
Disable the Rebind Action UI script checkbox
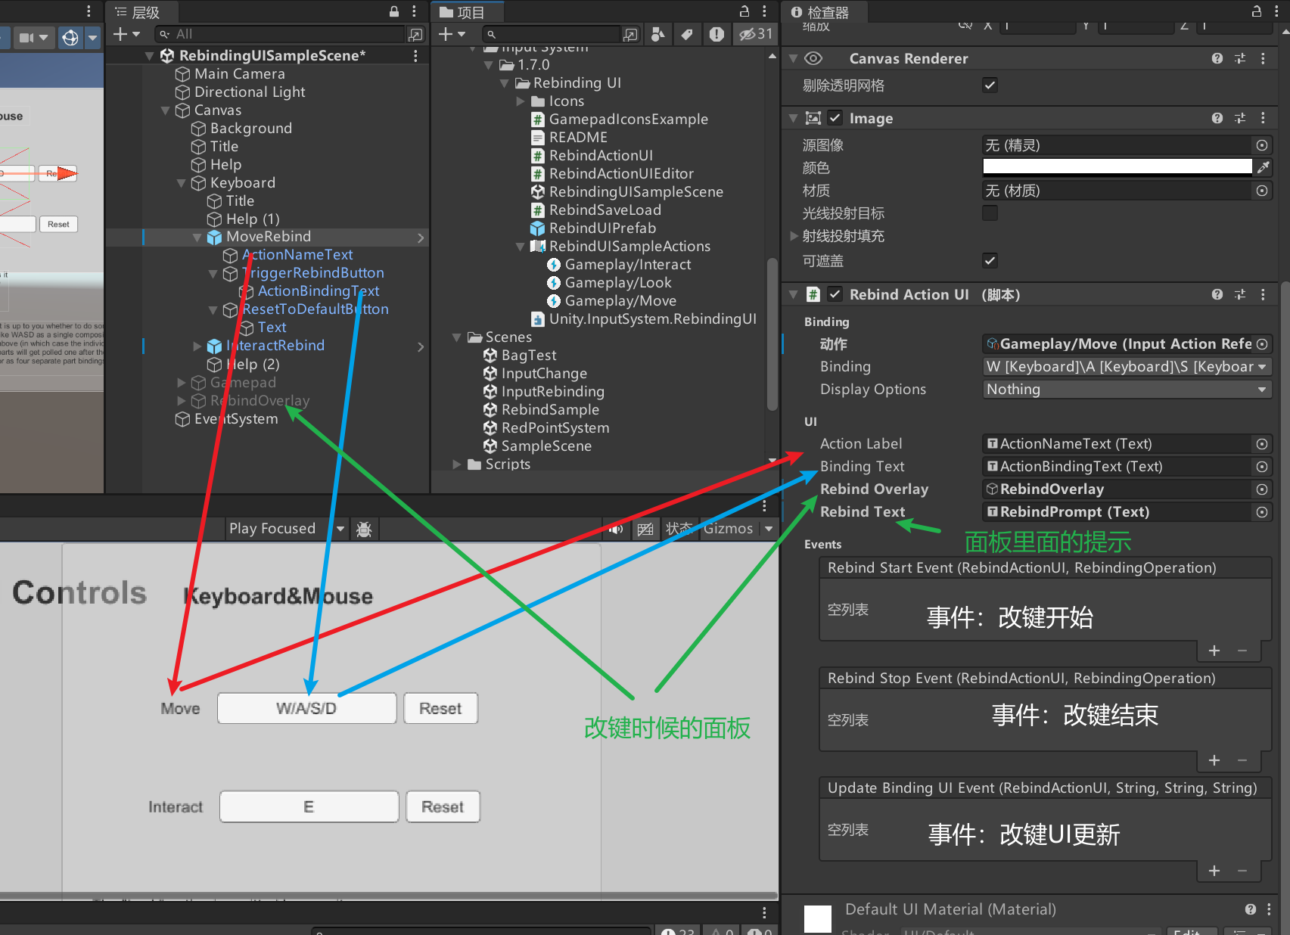pyautogui.click(x=835, y=294)
